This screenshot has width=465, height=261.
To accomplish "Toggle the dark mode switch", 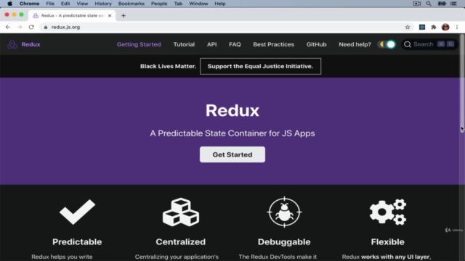I will 387,44.
